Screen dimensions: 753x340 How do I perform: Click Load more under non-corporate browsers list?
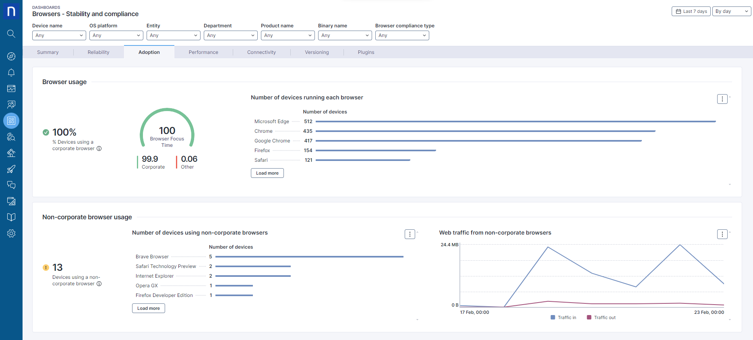pyautogui.click(x=149, y=308)
